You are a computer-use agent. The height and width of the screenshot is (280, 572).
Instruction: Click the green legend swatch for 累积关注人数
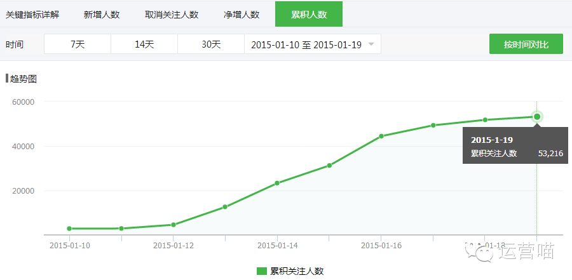pyautogui.click(x=262, y=271)
